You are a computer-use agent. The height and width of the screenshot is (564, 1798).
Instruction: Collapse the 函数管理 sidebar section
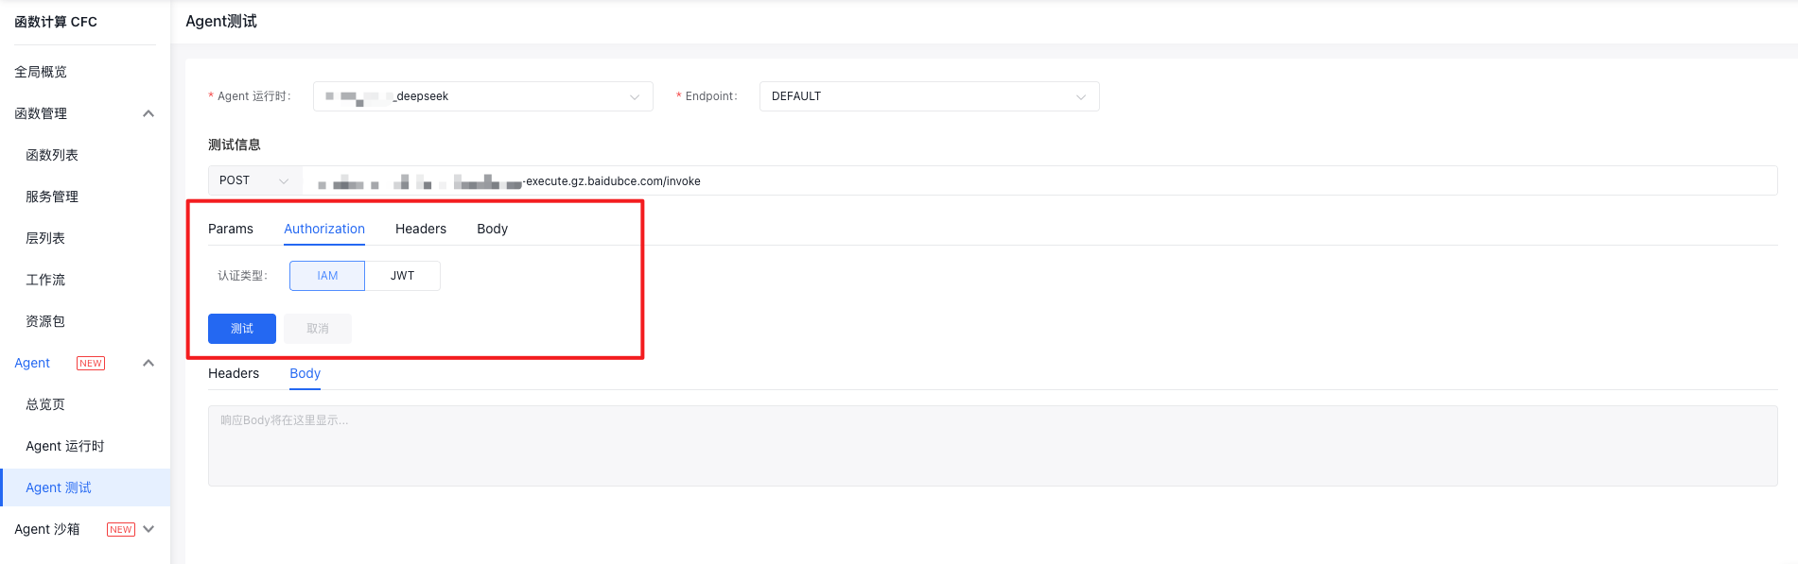148,113
